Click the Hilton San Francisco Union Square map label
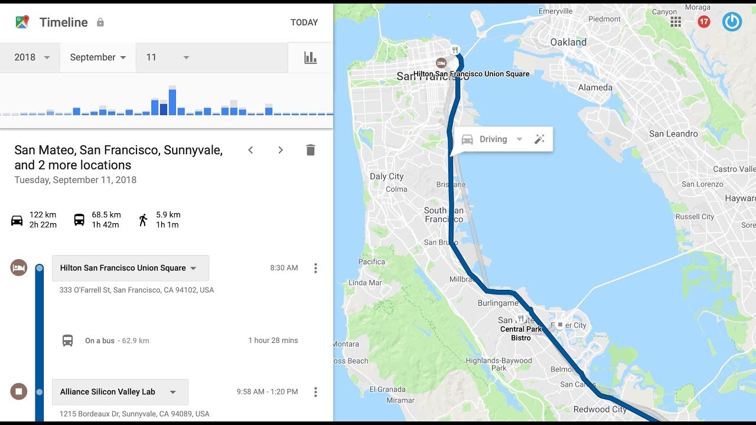Image resolution: width=756 pixels, height=425 pixels. pos(471,74)
